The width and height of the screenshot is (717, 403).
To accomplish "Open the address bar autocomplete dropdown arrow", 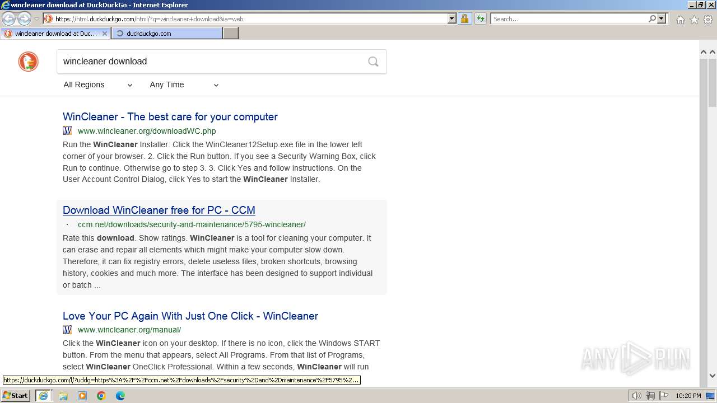I will 452,18.
